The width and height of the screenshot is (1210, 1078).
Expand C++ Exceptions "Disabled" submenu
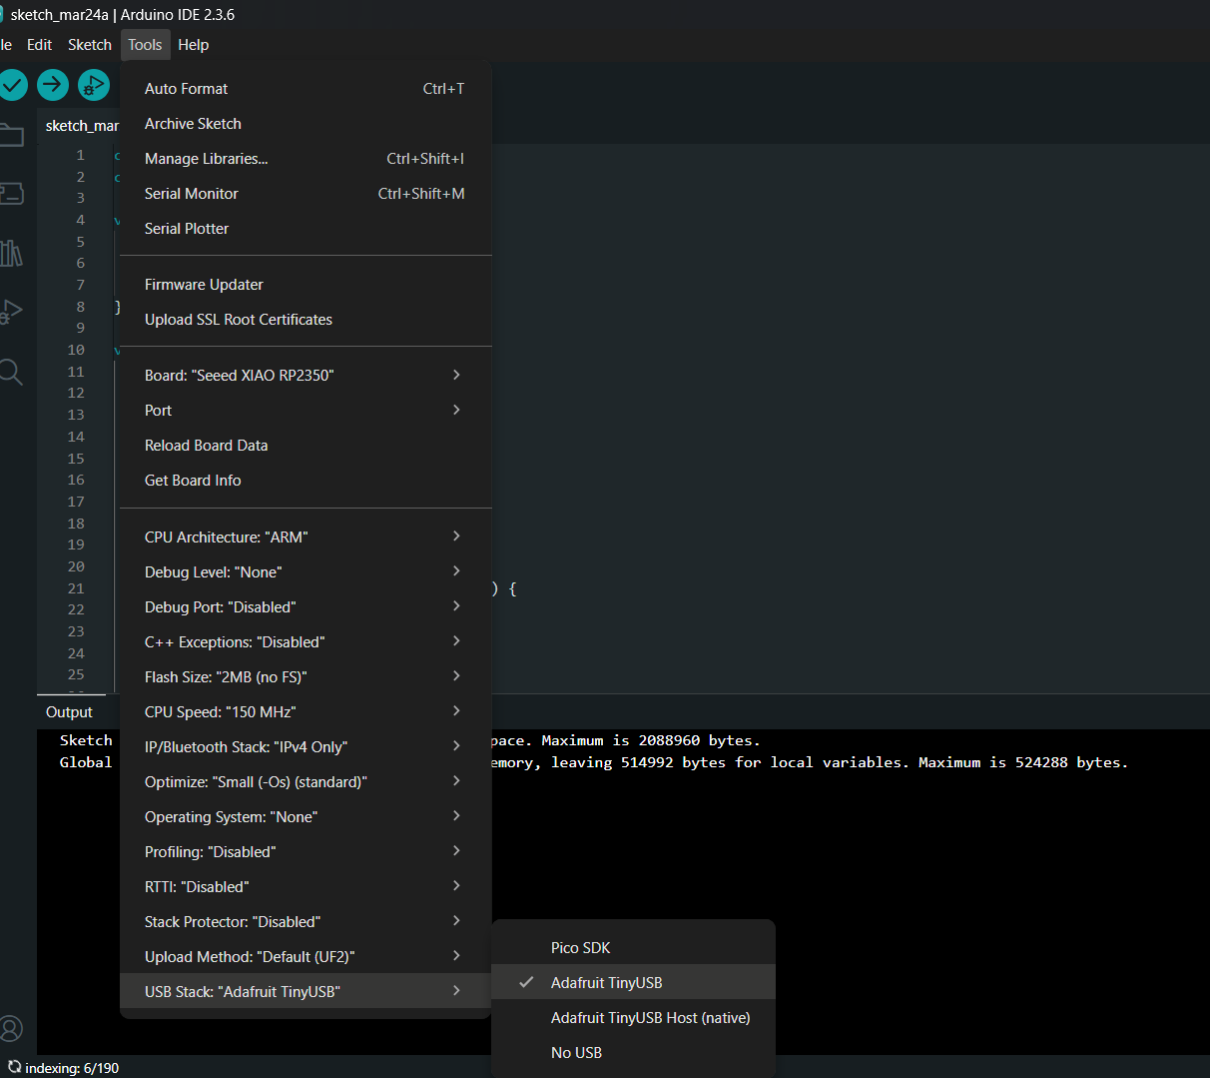click(x=304, y=641)
